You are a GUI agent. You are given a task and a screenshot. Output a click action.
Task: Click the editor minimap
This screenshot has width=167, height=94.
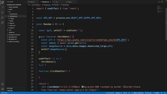click(161, 10)
